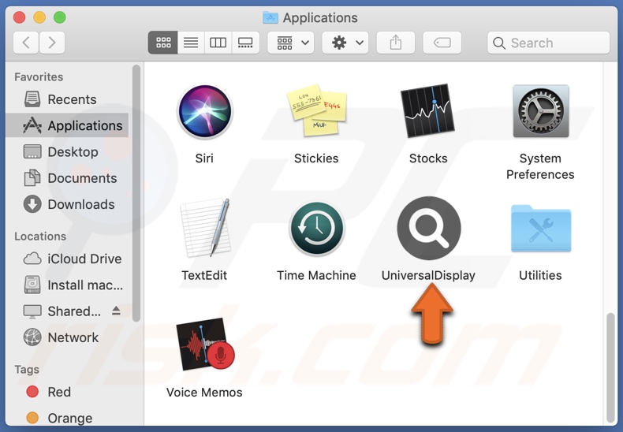
Task: Open the Time Machine icon
Action: click(317, 229)
